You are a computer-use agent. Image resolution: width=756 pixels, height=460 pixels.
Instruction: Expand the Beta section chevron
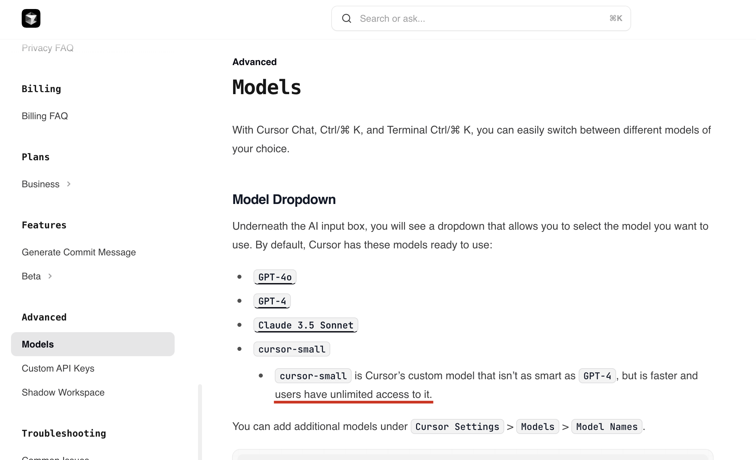click(x=50, y=276)
